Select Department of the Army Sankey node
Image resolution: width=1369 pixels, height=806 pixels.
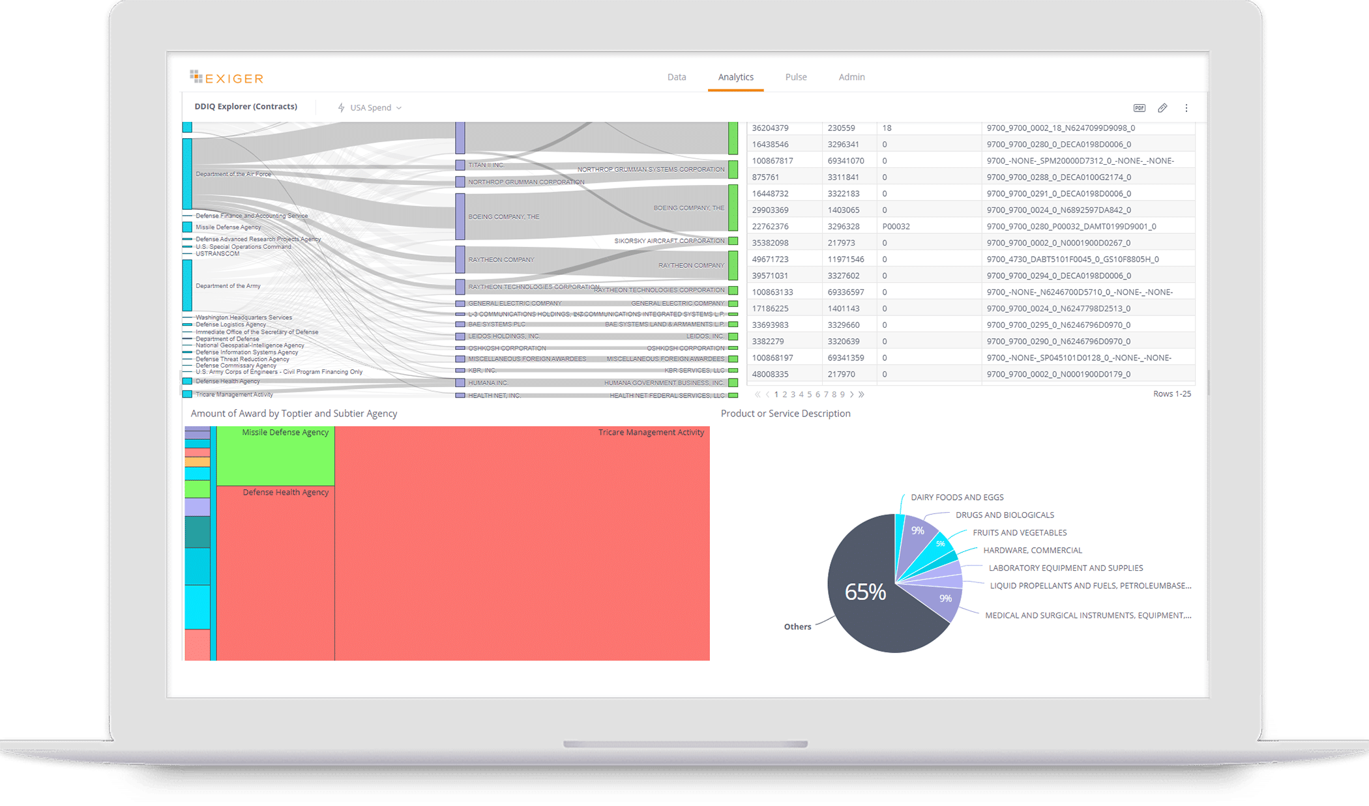tap(187, 285)
